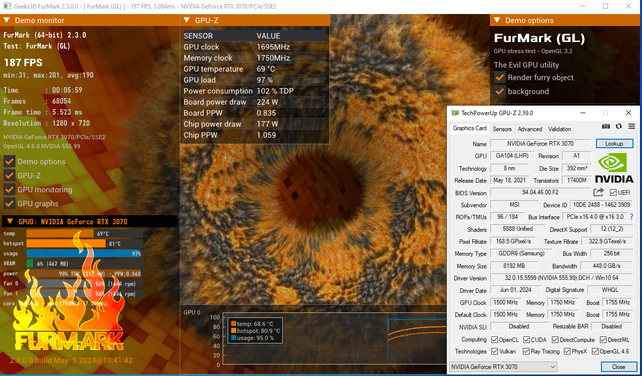This screenshot has height=376, width=642.
Task: Switch to the Sensors tab
Action: (502, 129)
